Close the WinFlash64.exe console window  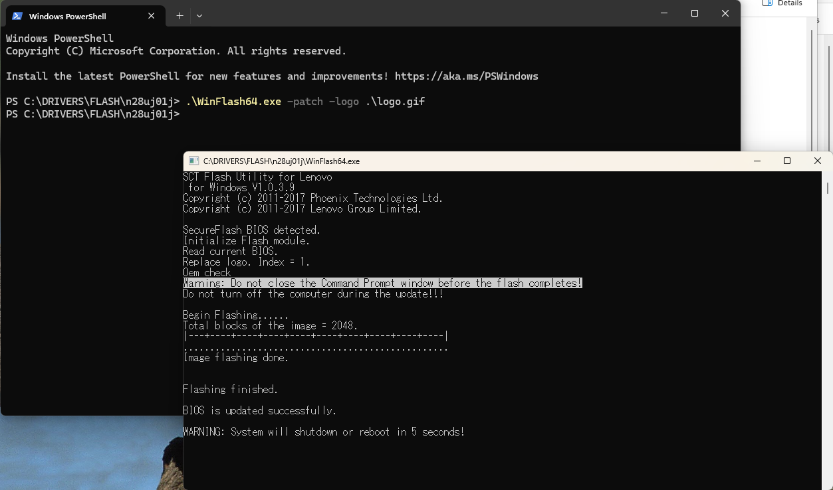coord(818,161)
